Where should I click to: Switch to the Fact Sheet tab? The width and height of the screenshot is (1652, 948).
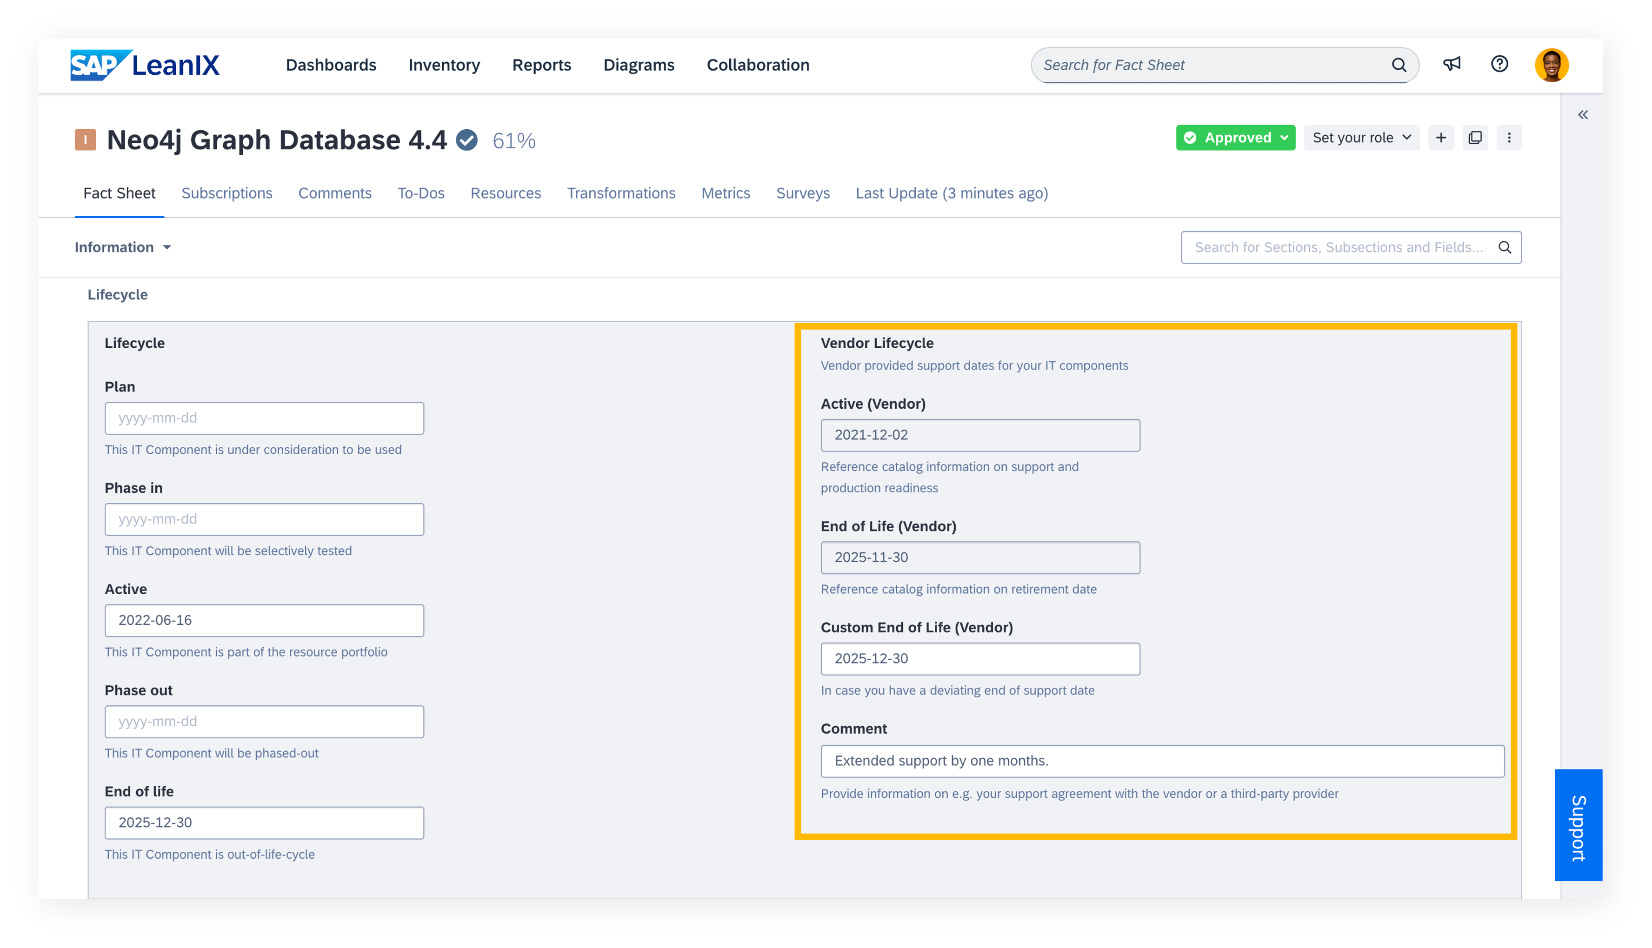point(119,193)
